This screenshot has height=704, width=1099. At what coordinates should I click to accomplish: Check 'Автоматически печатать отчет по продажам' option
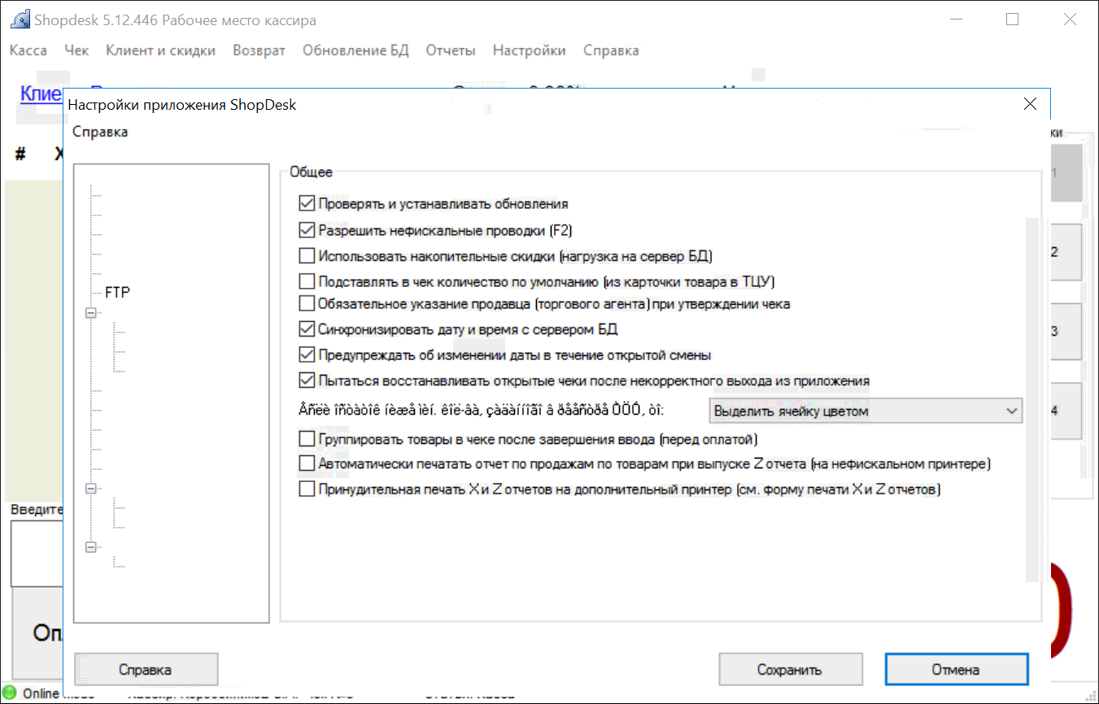(307, 464)
